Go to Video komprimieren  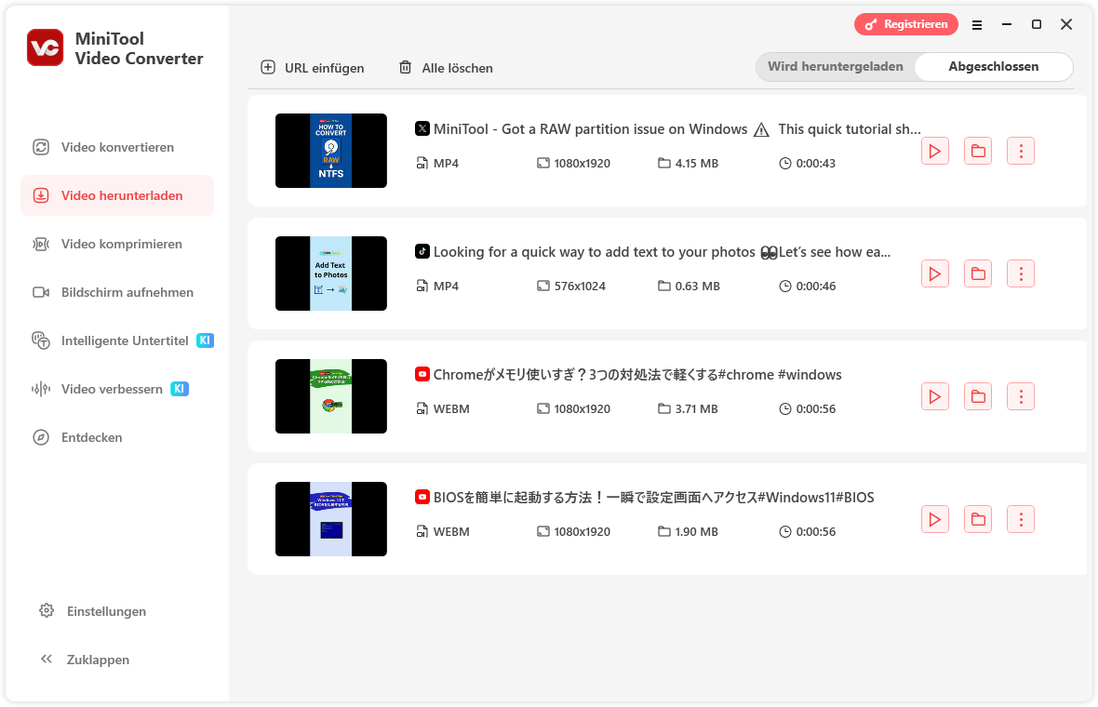pos(117,244)
